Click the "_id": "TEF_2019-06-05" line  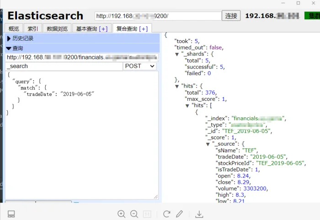pyautogui.click(x=239, y=131)
